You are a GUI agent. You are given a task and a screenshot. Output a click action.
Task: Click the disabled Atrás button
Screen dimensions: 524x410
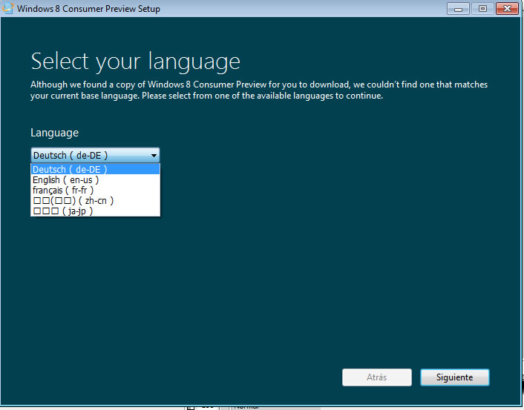(x=376, y=377)
